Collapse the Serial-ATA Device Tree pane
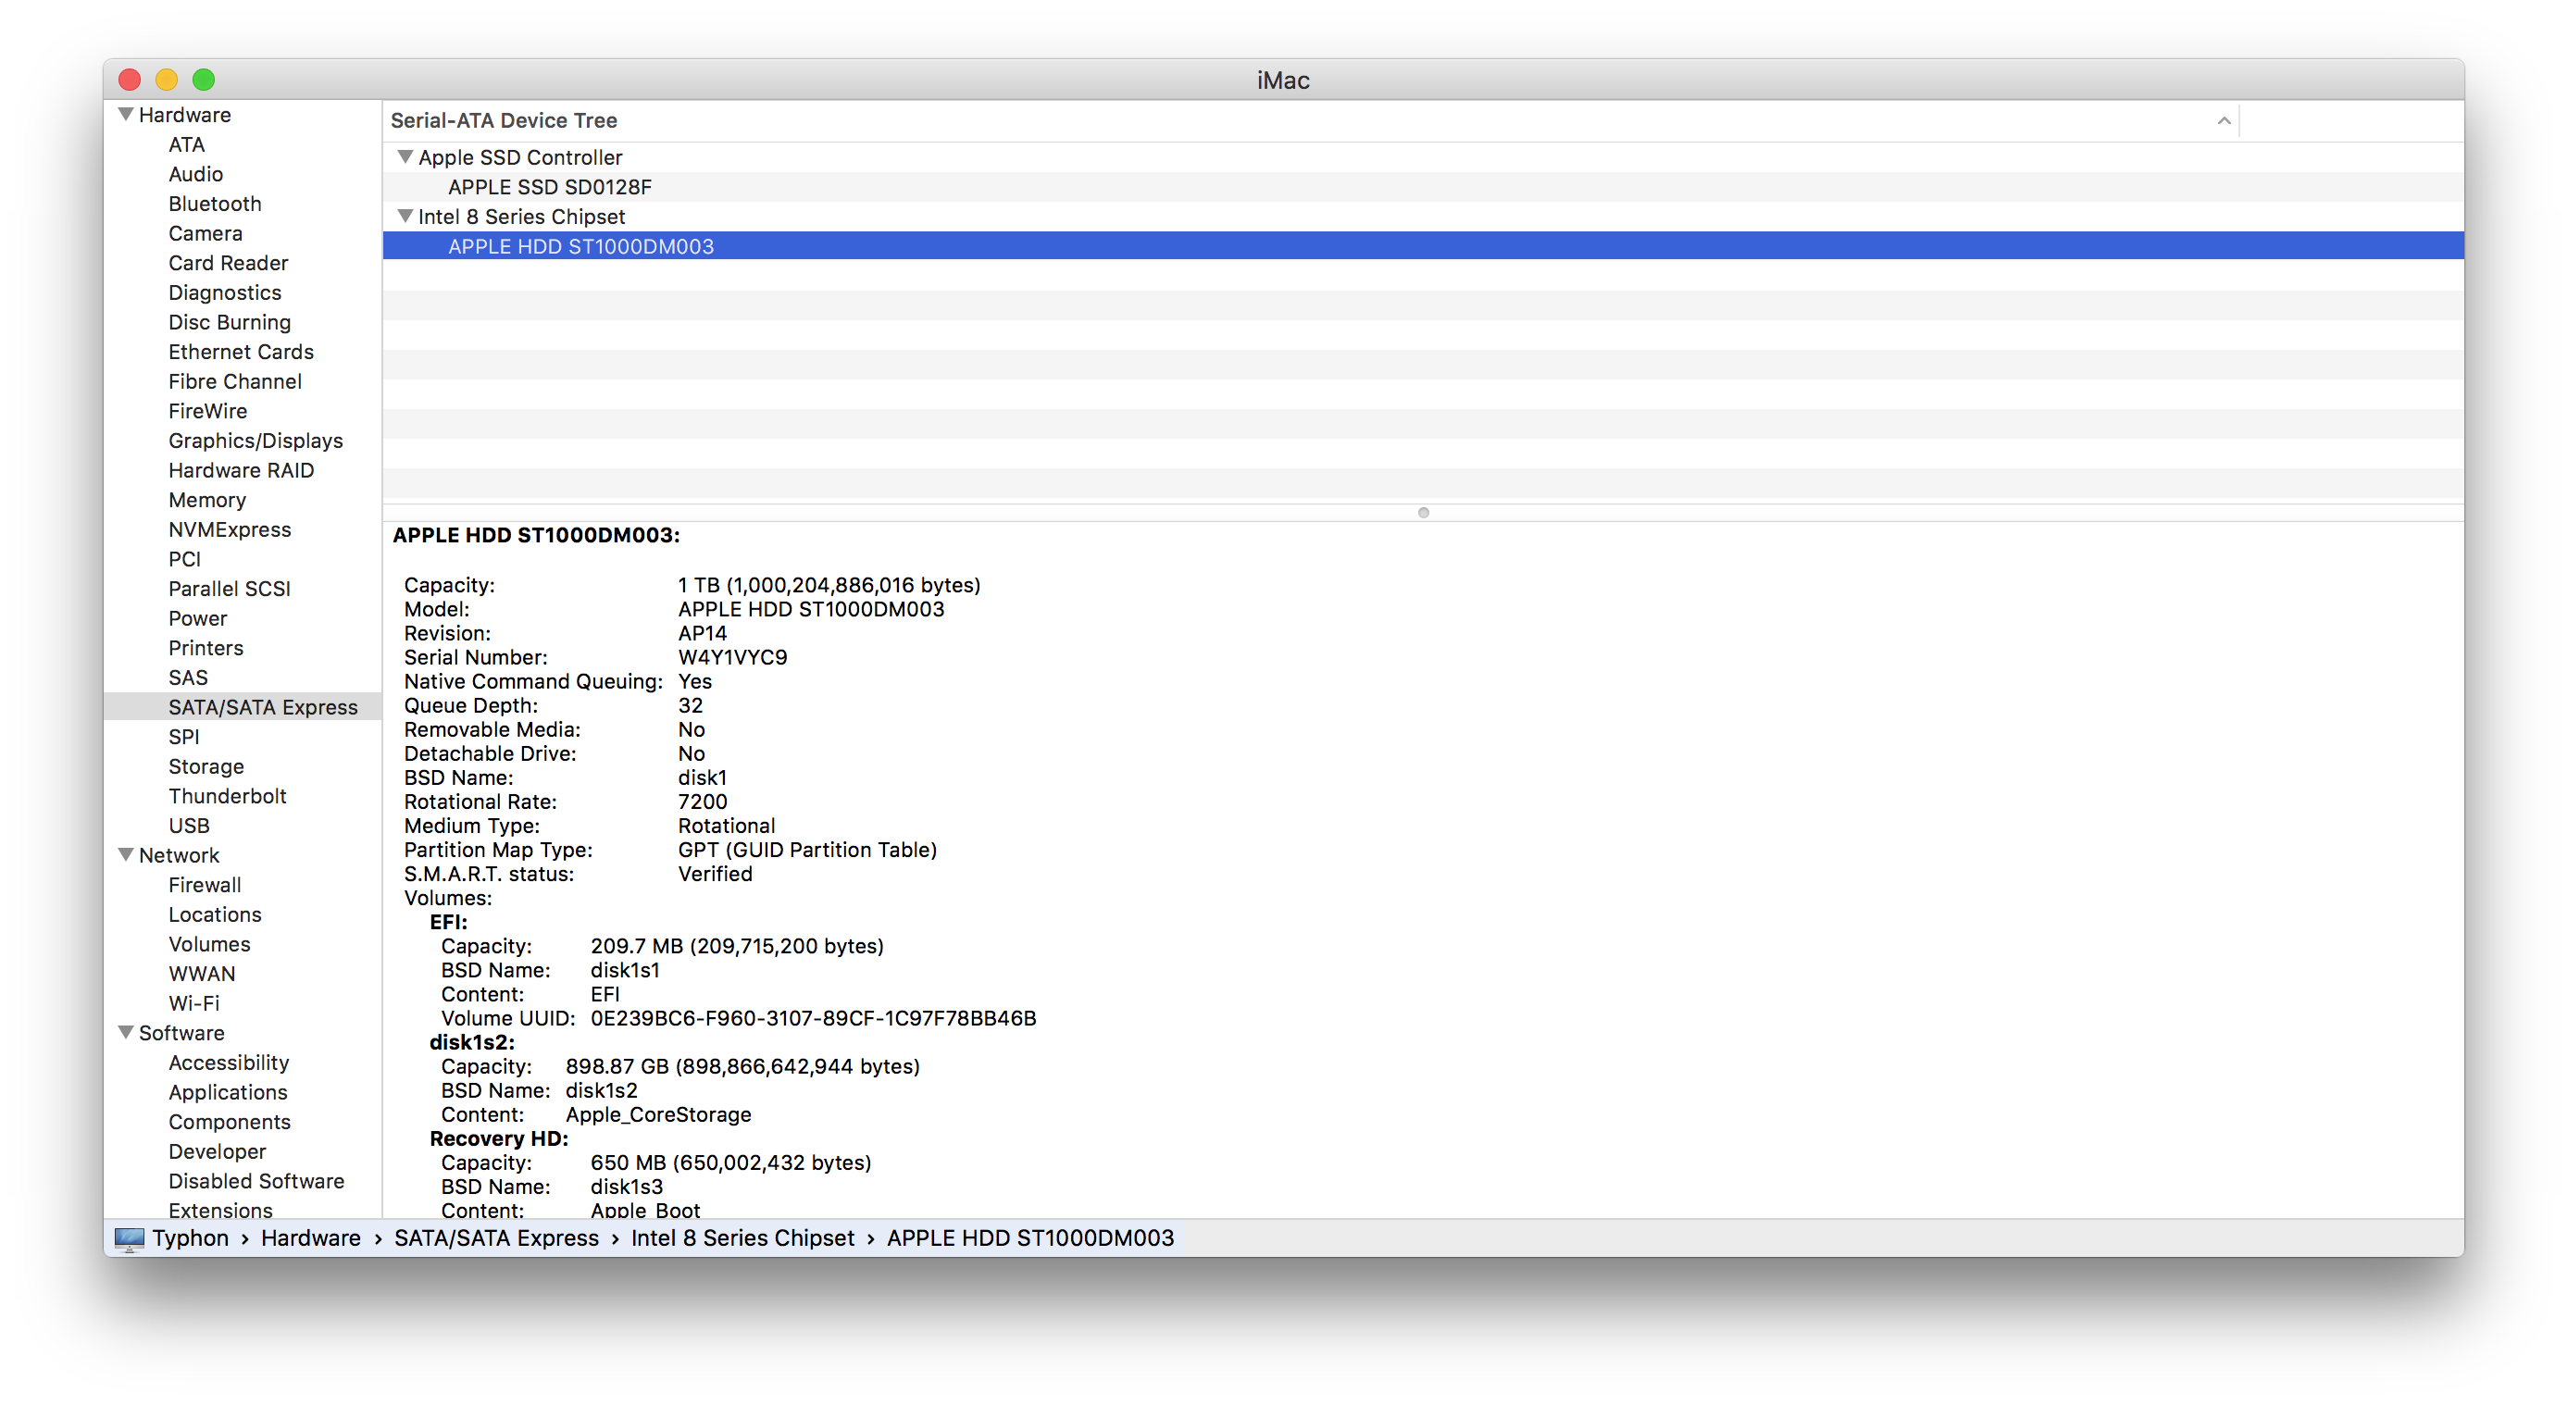2568x1405 pixels. [x=2225, y=120]
